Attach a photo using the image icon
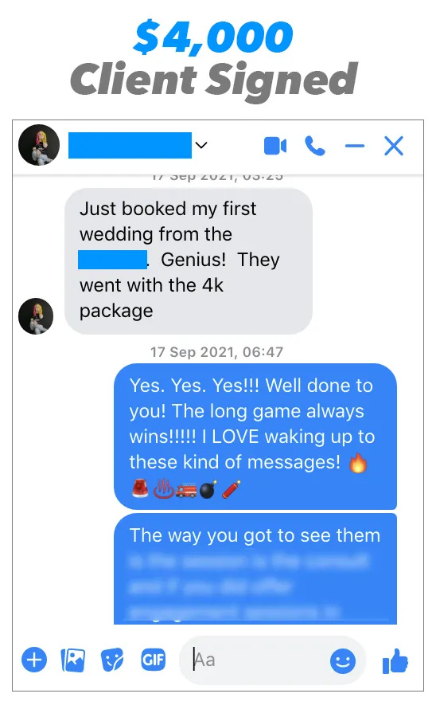436x717 pixels. (x=73, y=660)
